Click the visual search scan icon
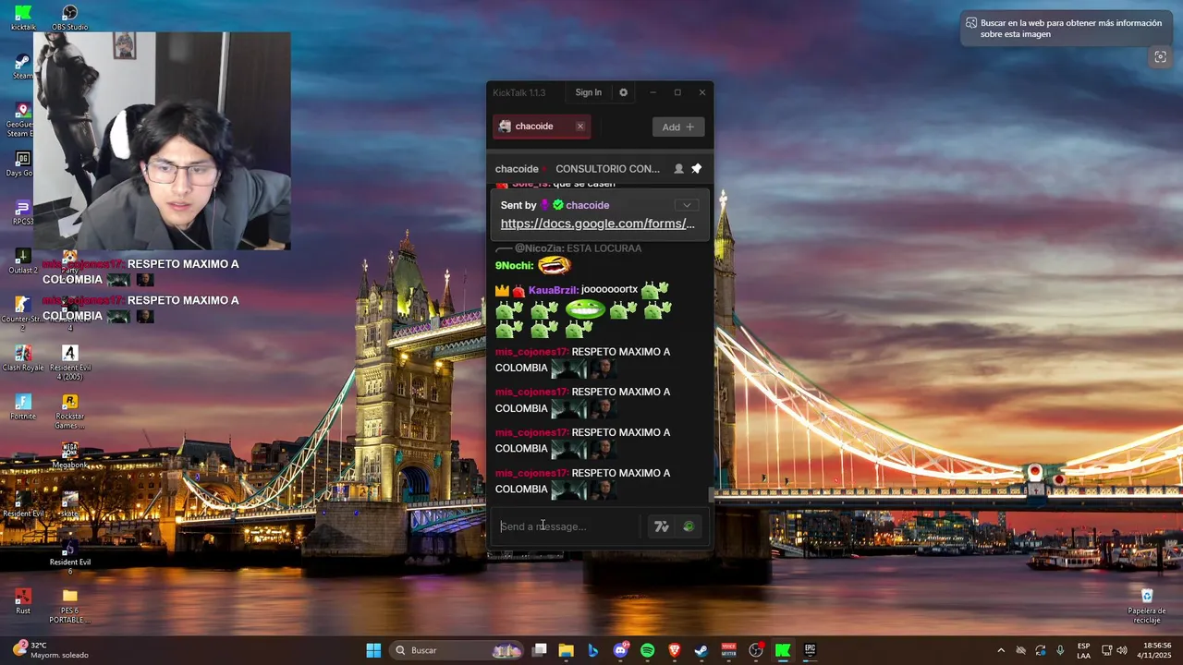Image resolution: width=1183 pixels, height=665 pixels. (x=1160, y=57)
